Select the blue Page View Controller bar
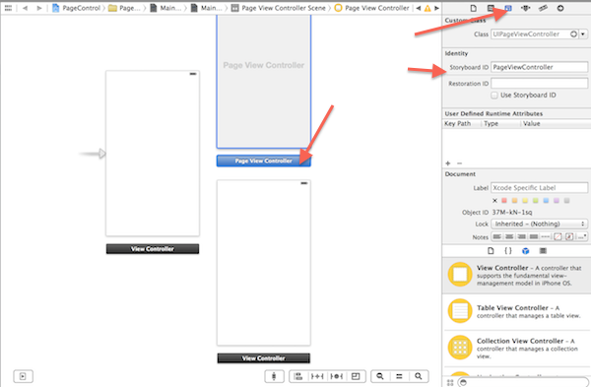The image size is (591, 387). point(263,161)
